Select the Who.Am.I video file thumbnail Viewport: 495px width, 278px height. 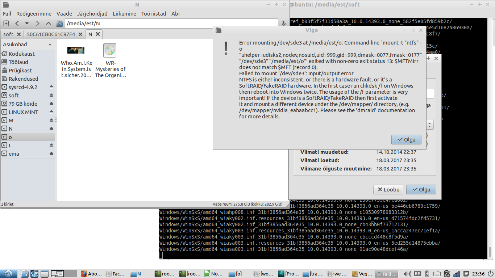tap(76, 50)
